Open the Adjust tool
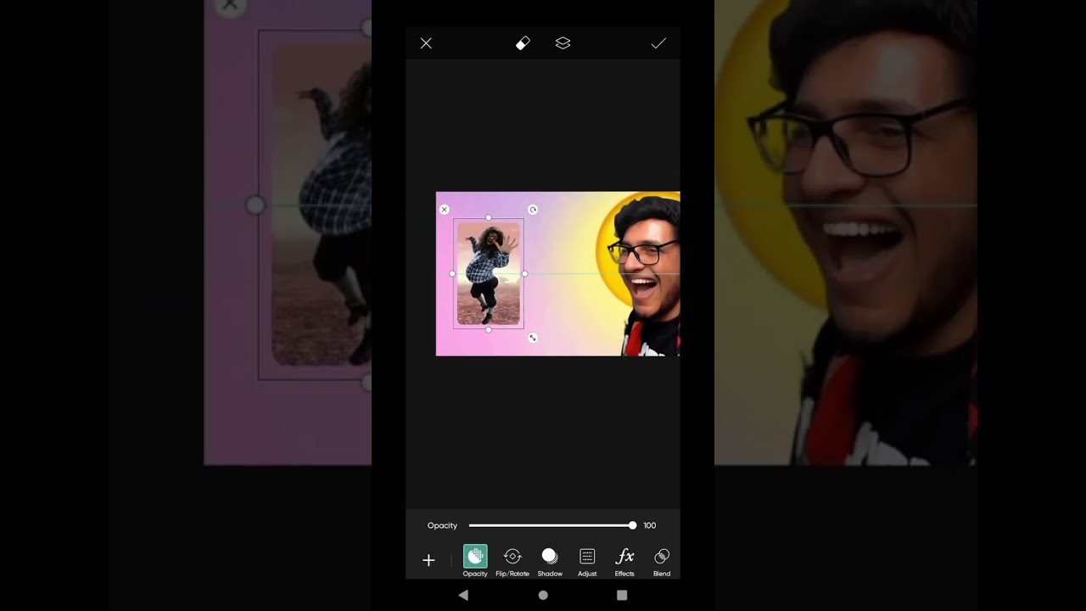 (x=587, y=561)
